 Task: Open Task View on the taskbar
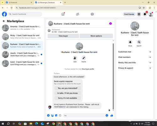(x=14, y=124)
